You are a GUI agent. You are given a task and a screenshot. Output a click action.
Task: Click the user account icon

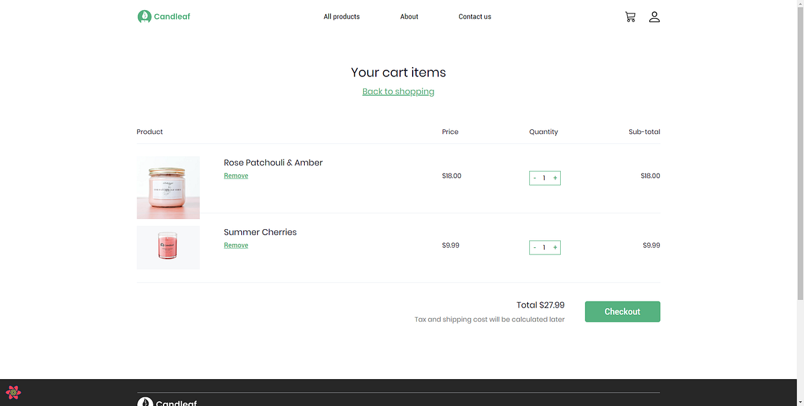click(654, 16)
